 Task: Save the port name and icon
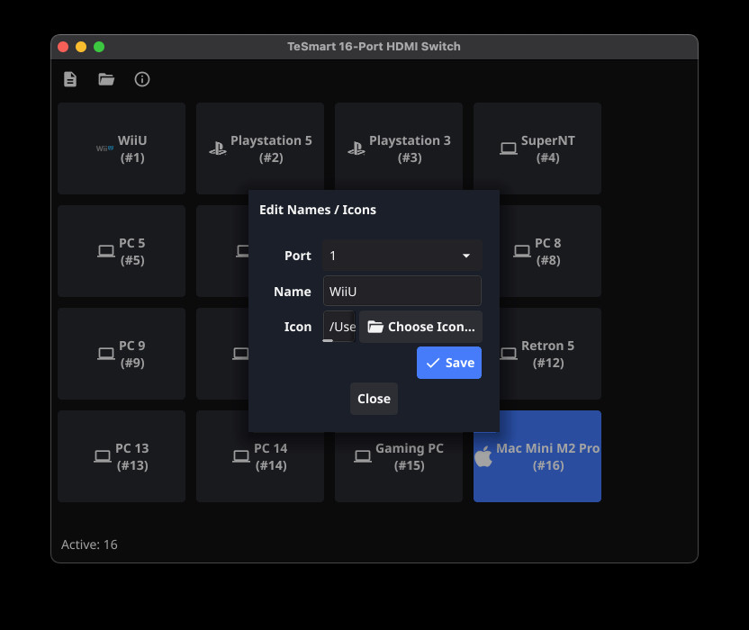[x=449, y=363]
